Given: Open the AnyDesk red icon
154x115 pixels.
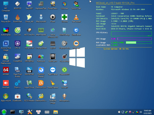Looking at the screenshot, I should click(x=6, y=84).
